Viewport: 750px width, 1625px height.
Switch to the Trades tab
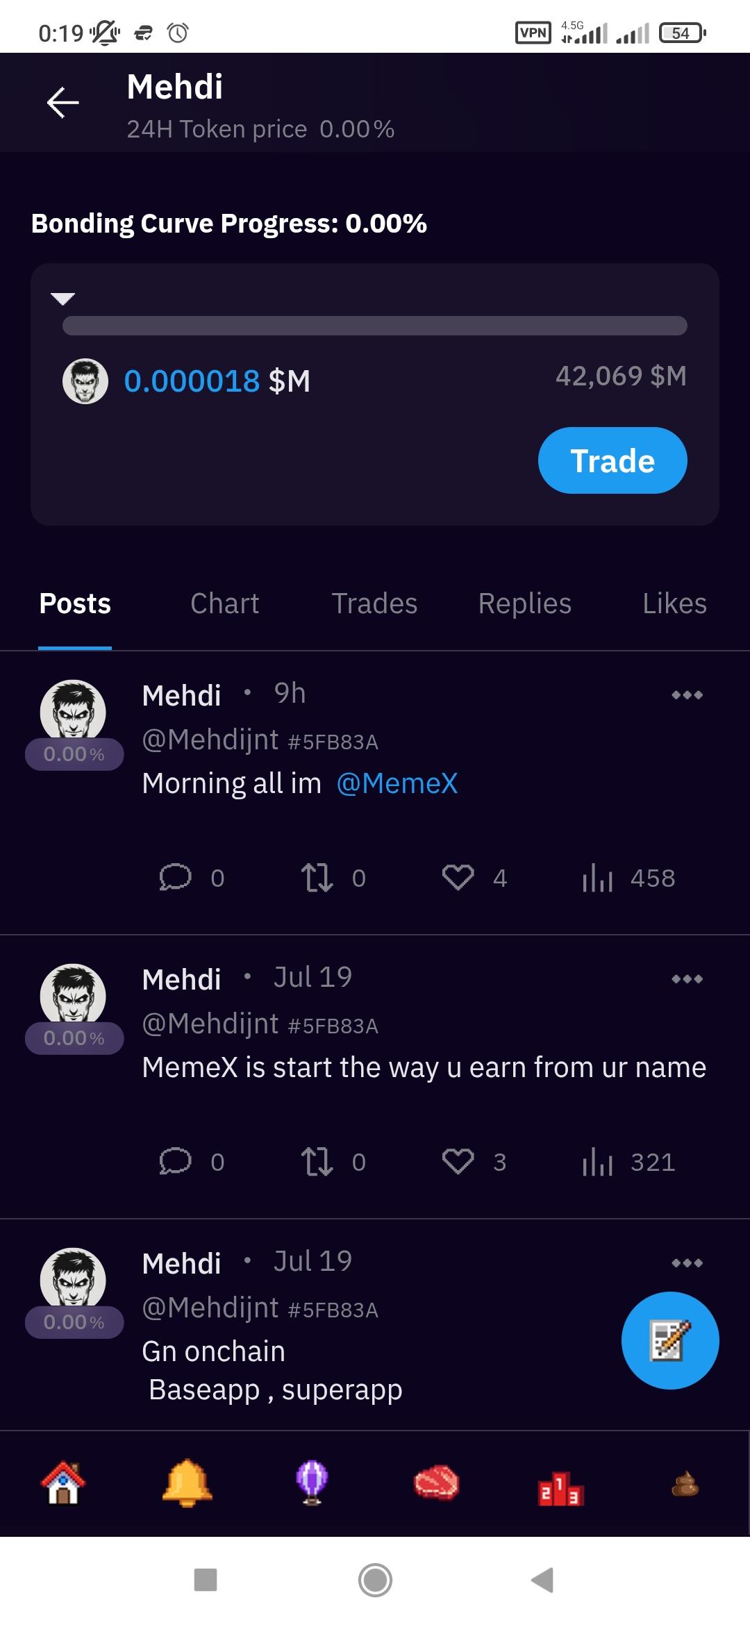point(374,603)
